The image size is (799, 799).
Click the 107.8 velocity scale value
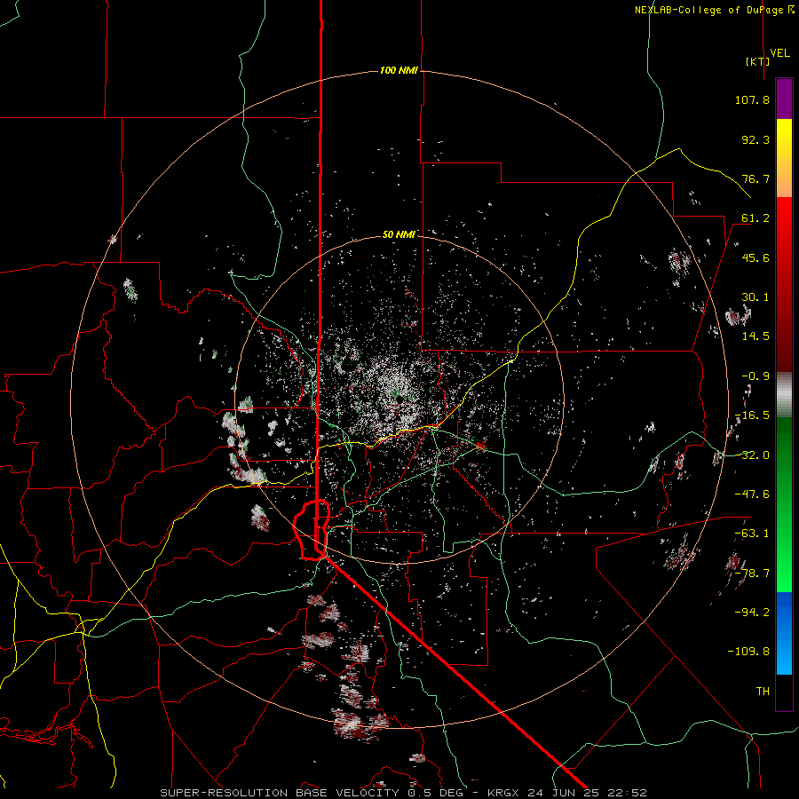[752, 99]
